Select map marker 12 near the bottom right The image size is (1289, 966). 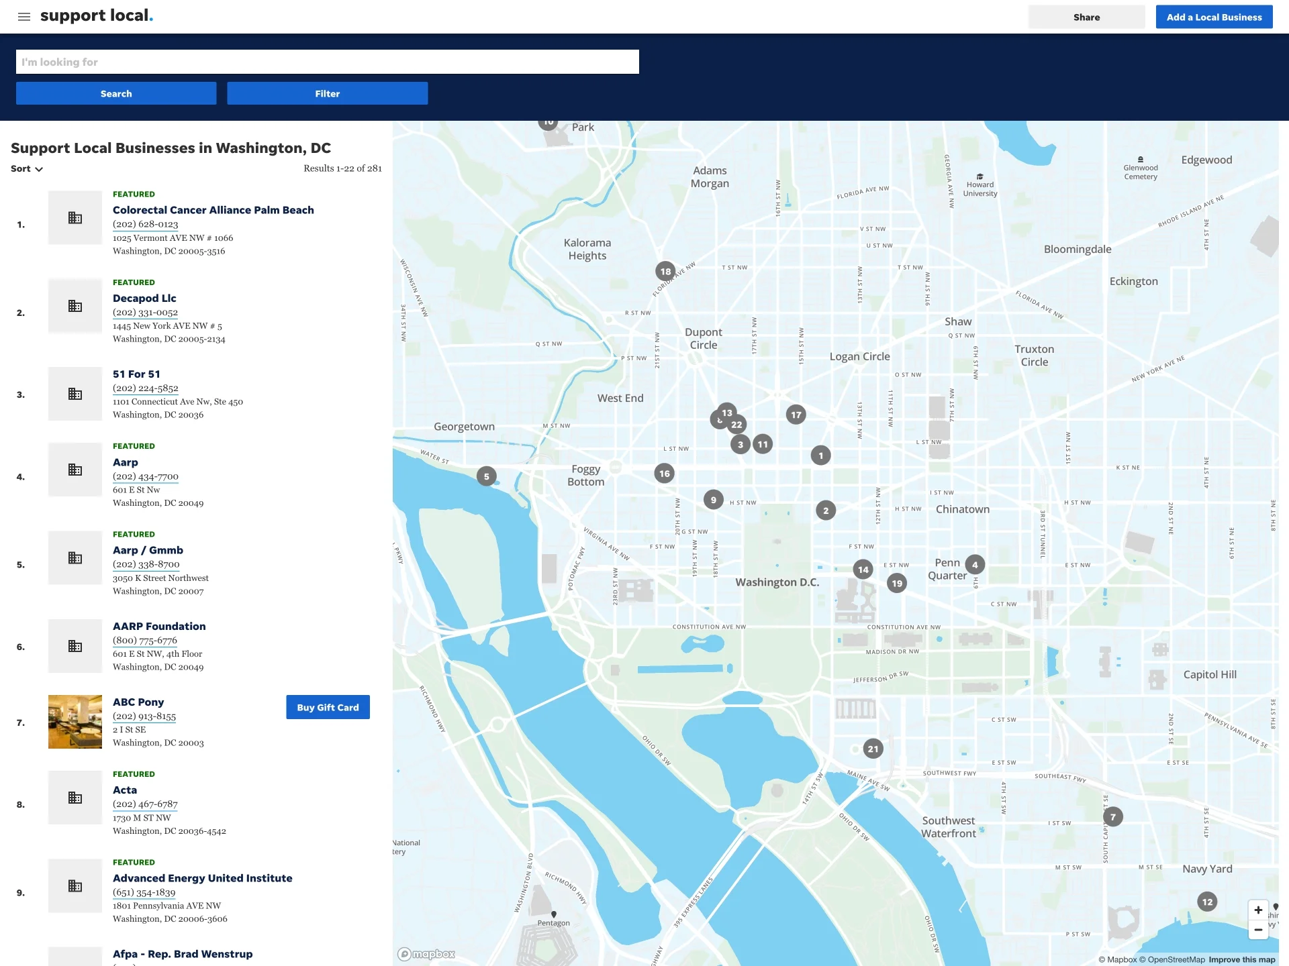pyautogui.click(x=1206, y=902)
